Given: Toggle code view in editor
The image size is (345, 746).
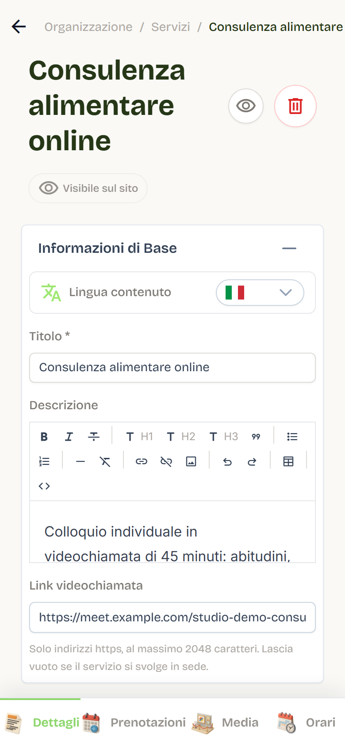Looking at the screenshot, I should pos(44,486).
